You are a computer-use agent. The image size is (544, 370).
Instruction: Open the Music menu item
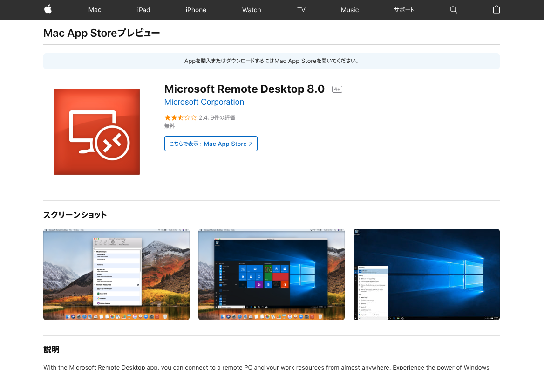pyautogui.click(x=350, y=10)
